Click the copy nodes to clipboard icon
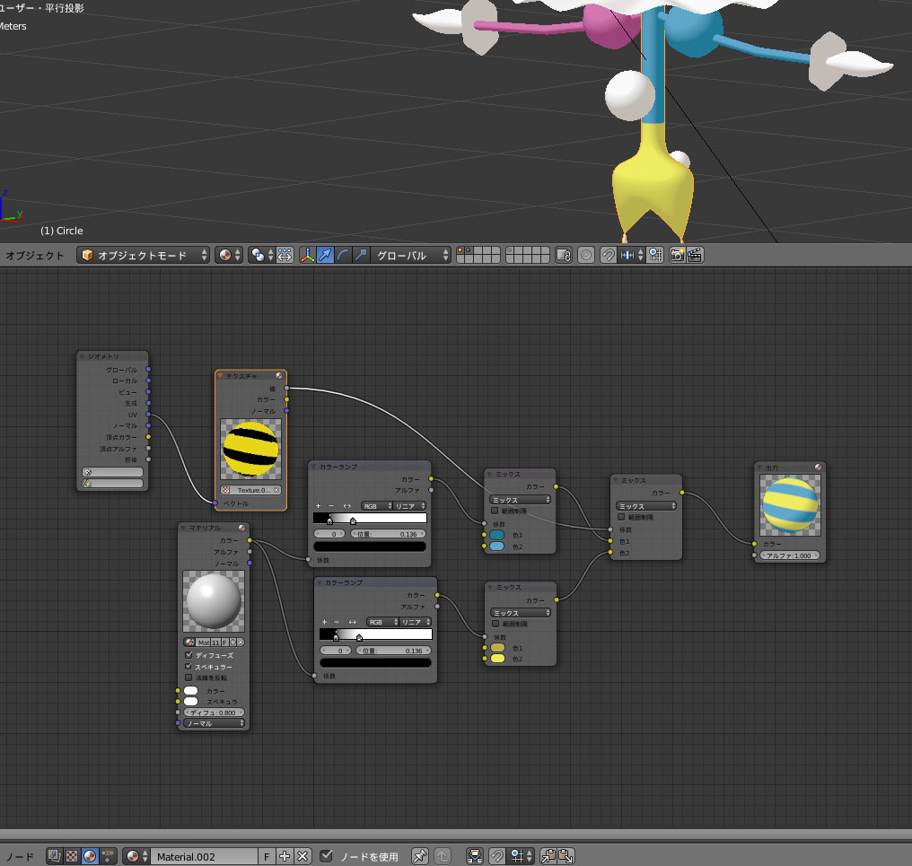912x866 pixels. click(548, 855)
